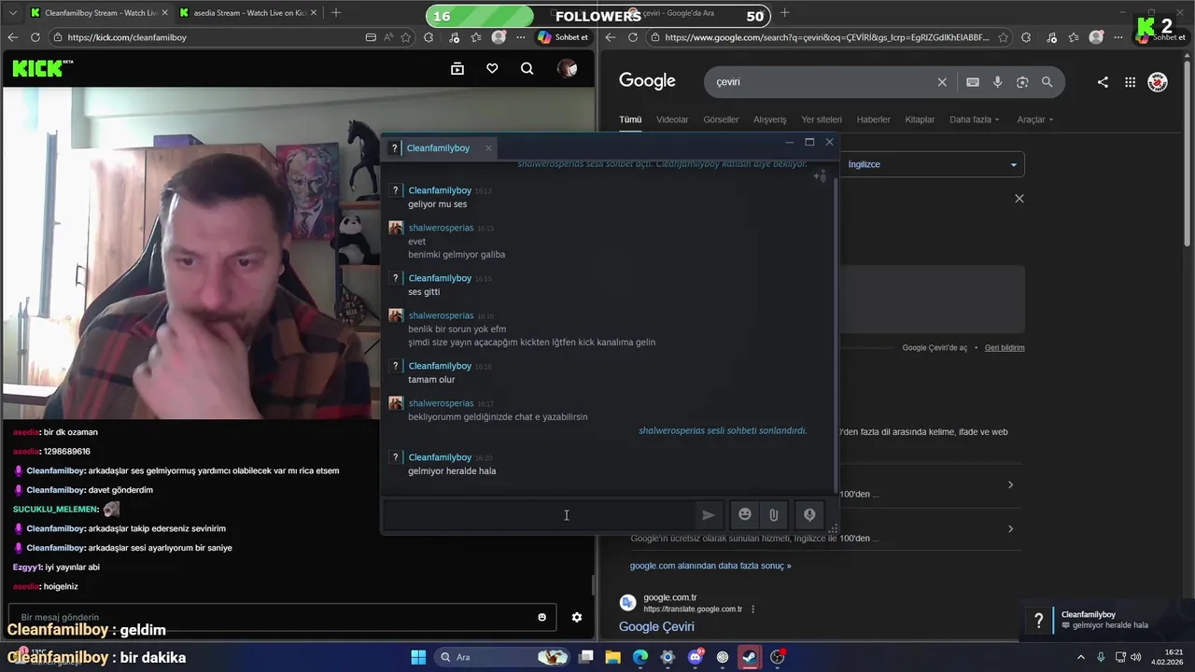Open Discord from the Windows taskbar
This screenshot has height=672, width=1195.
click(696, 657)
